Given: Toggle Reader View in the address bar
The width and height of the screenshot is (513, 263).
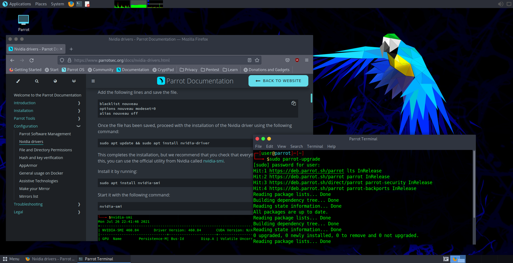Looking at the screenshot, I should point(250,60).
